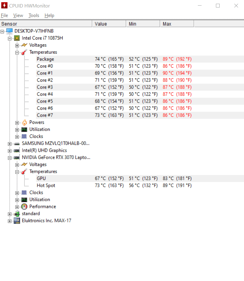Click the CPU Clocks waveform icon
Screen dimensions: 244x281
click(24, 136)
